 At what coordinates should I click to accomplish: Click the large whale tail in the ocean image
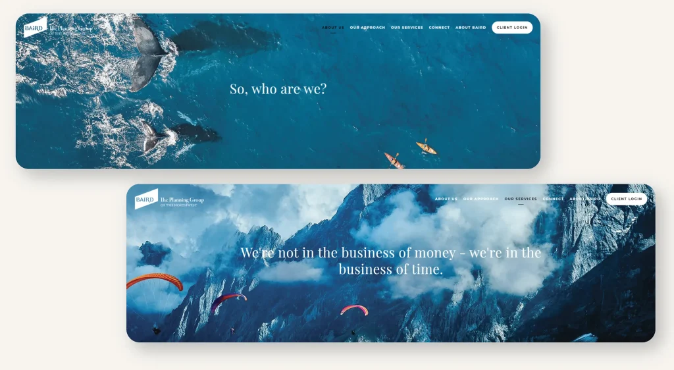tap(148, 55)
